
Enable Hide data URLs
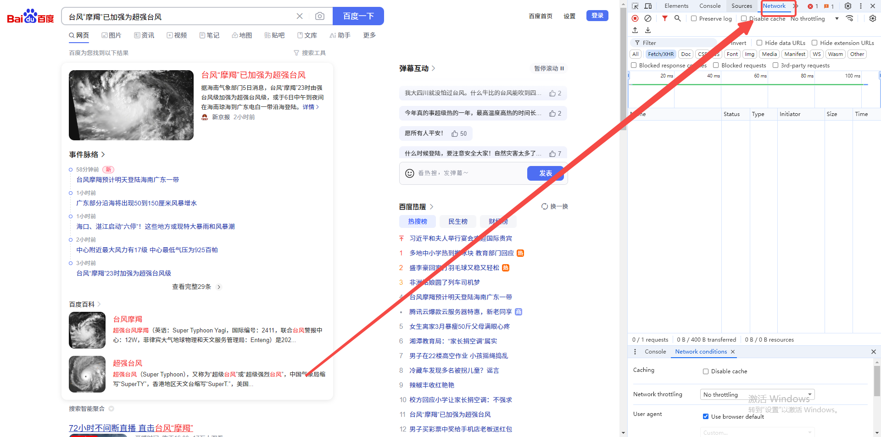click(x=759, y=43)
